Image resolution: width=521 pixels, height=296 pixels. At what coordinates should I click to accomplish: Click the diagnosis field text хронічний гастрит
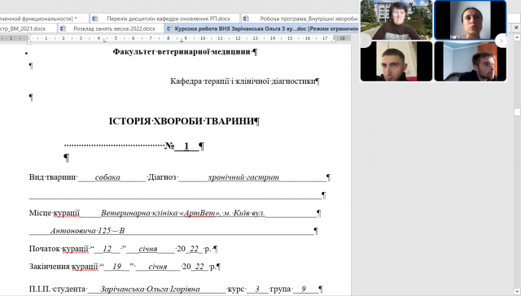click(243, 177)
